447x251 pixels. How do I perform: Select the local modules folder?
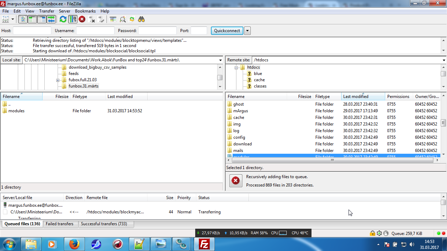16,111
